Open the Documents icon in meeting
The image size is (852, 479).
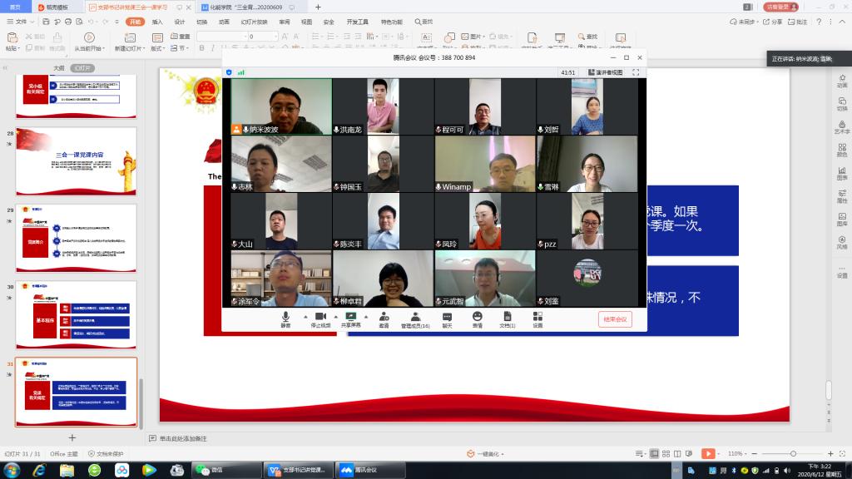[x=507, y=317]
